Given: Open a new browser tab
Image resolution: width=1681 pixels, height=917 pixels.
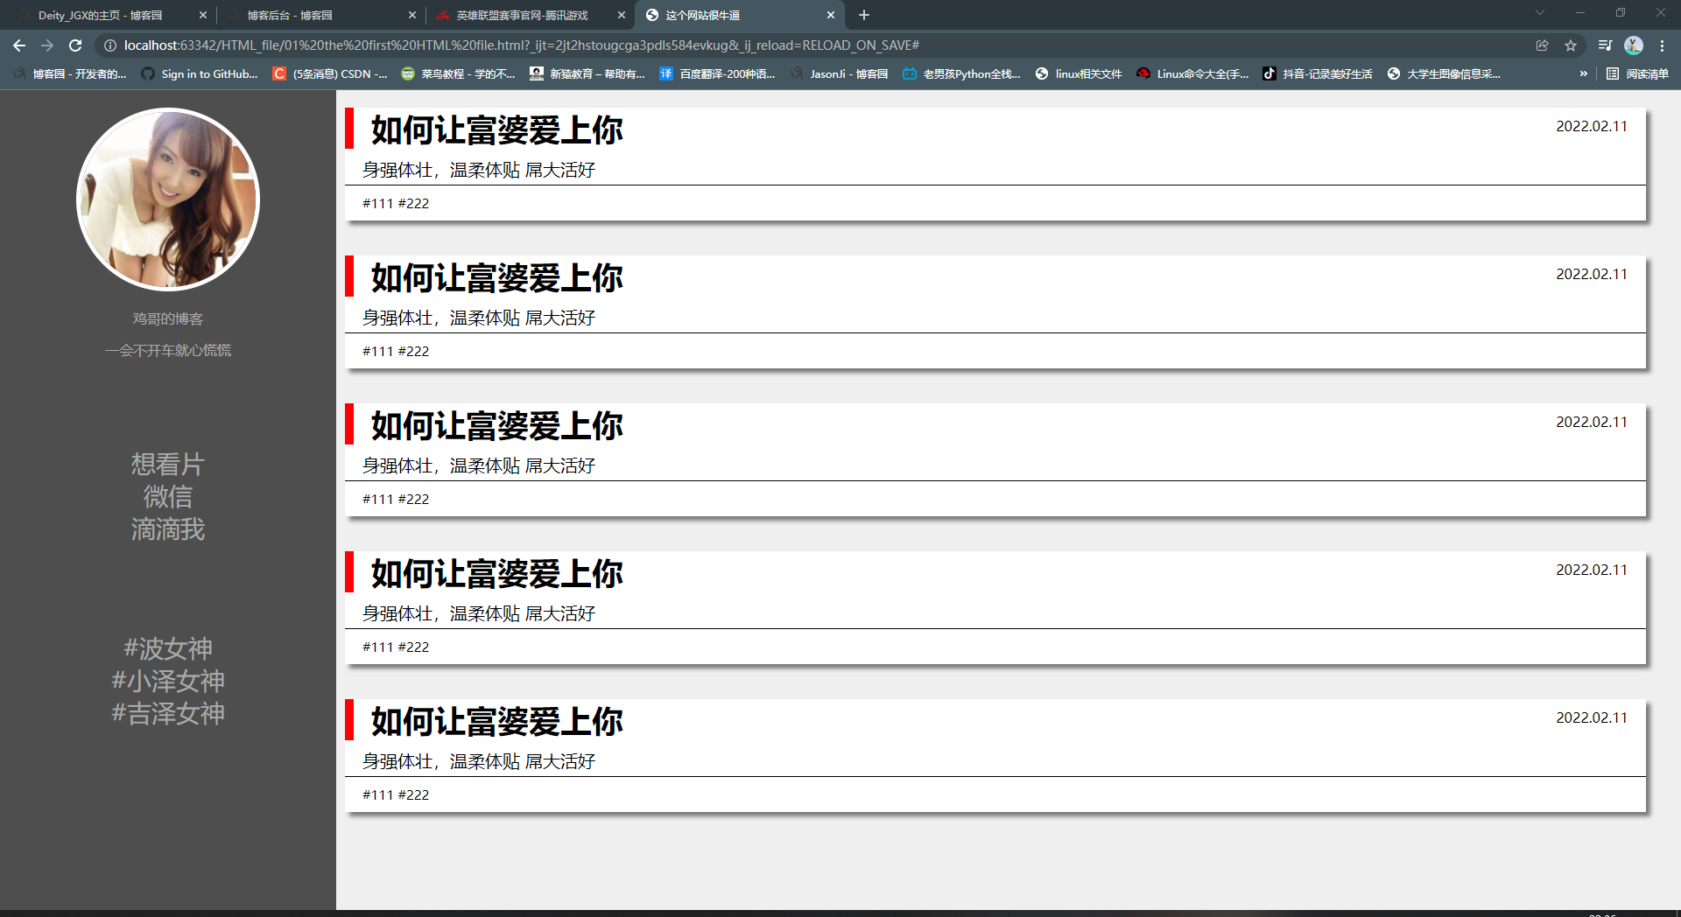Looking at the screenshot, I should tap(864, 15).
